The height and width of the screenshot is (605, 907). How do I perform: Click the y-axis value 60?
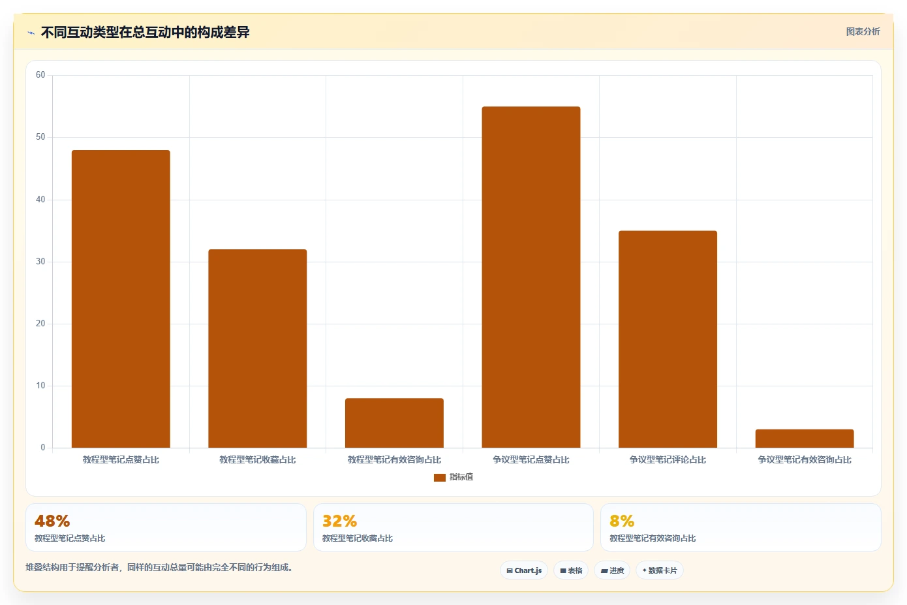tap(40, 75)
